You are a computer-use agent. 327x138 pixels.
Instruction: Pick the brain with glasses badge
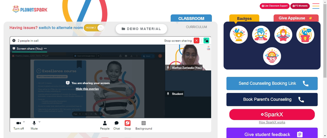coord(272,56)
